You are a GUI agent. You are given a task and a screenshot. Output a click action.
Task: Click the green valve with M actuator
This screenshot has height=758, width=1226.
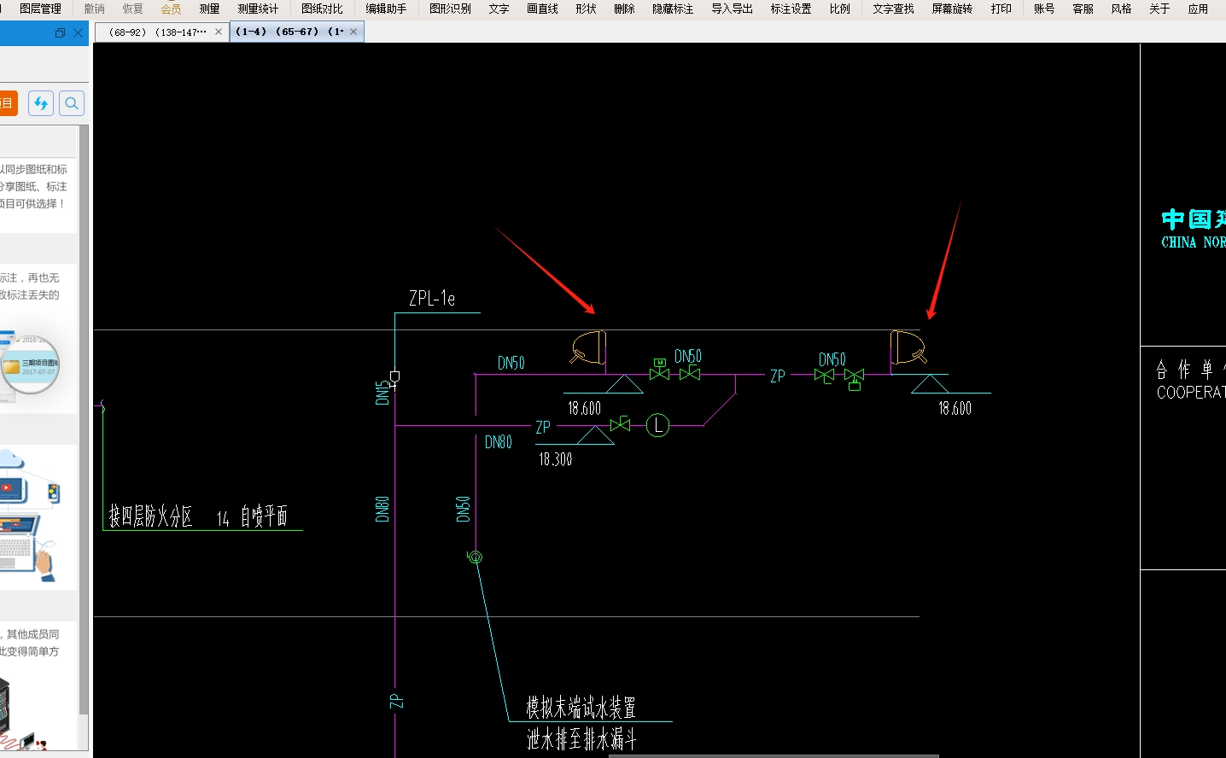point(659,370)
